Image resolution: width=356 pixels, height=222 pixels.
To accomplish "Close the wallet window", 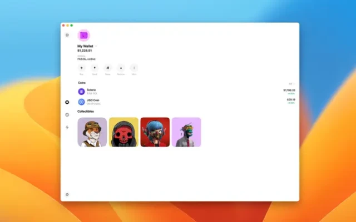I will pyautogui.click(x=63, y=26).
